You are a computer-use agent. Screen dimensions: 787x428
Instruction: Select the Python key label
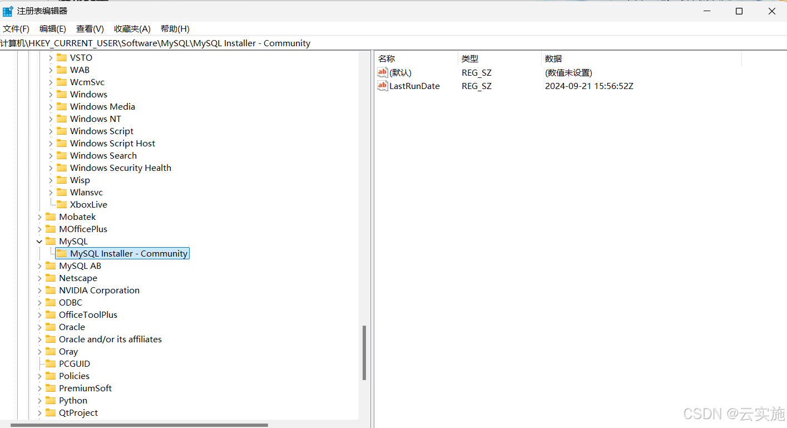(x=73, y=401)
